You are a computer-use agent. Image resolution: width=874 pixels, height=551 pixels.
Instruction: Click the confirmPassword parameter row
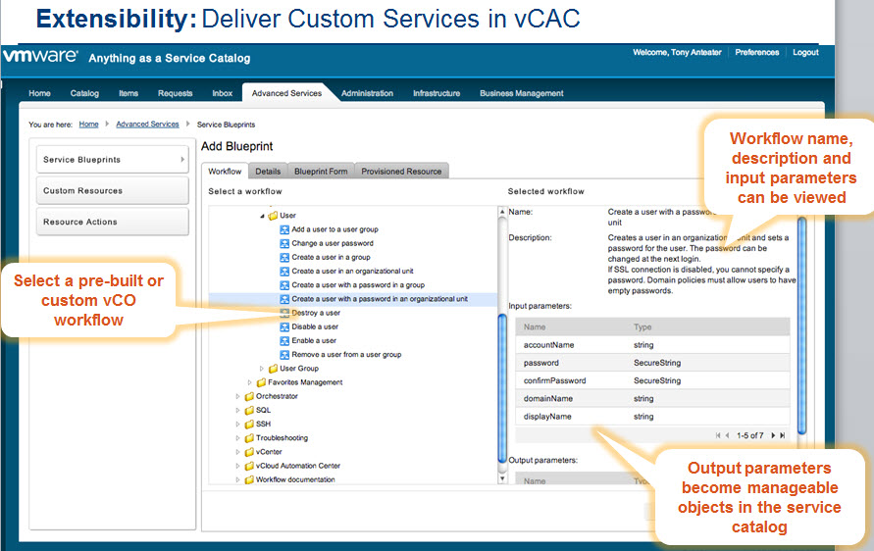(652, 380)
